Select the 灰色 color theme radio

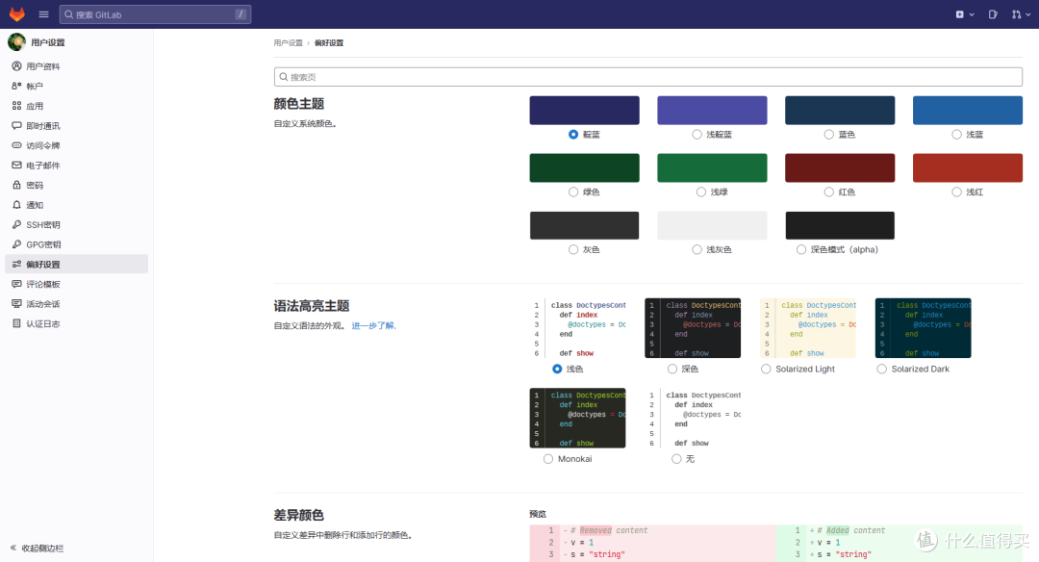573,250
